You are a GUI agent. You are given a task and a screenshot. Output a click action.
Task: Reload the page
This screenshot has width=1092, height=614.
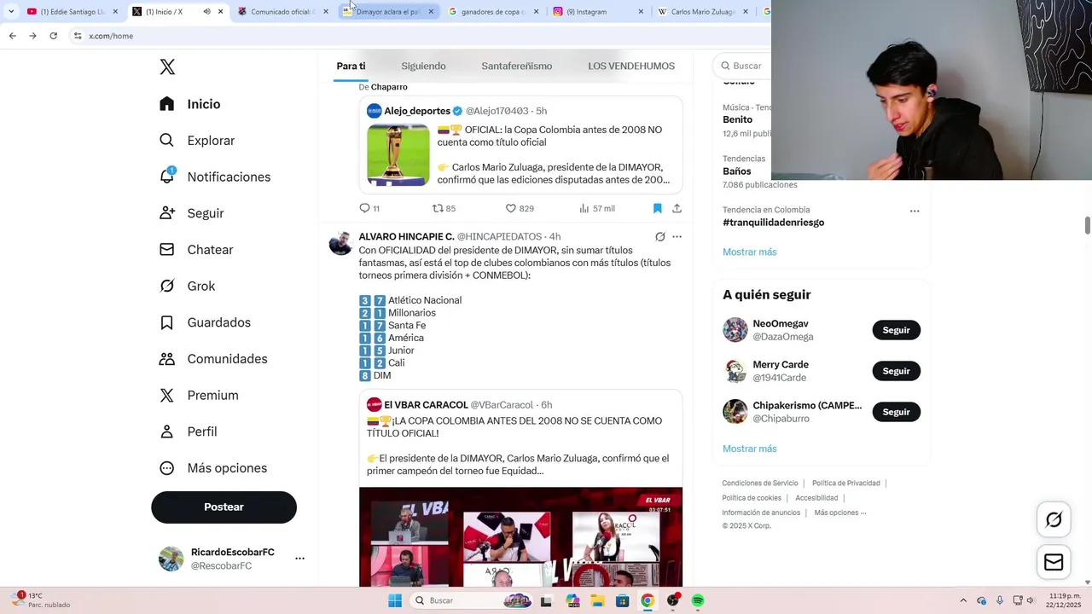click(53, 36)
